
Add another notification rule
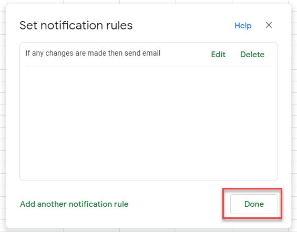(74, 204)
